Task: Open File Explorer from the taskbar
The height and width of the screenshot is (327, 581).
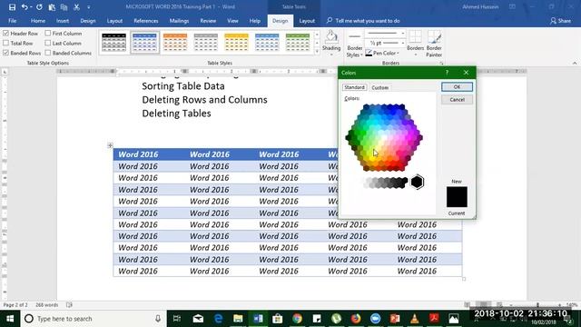Action: point(238,319)
